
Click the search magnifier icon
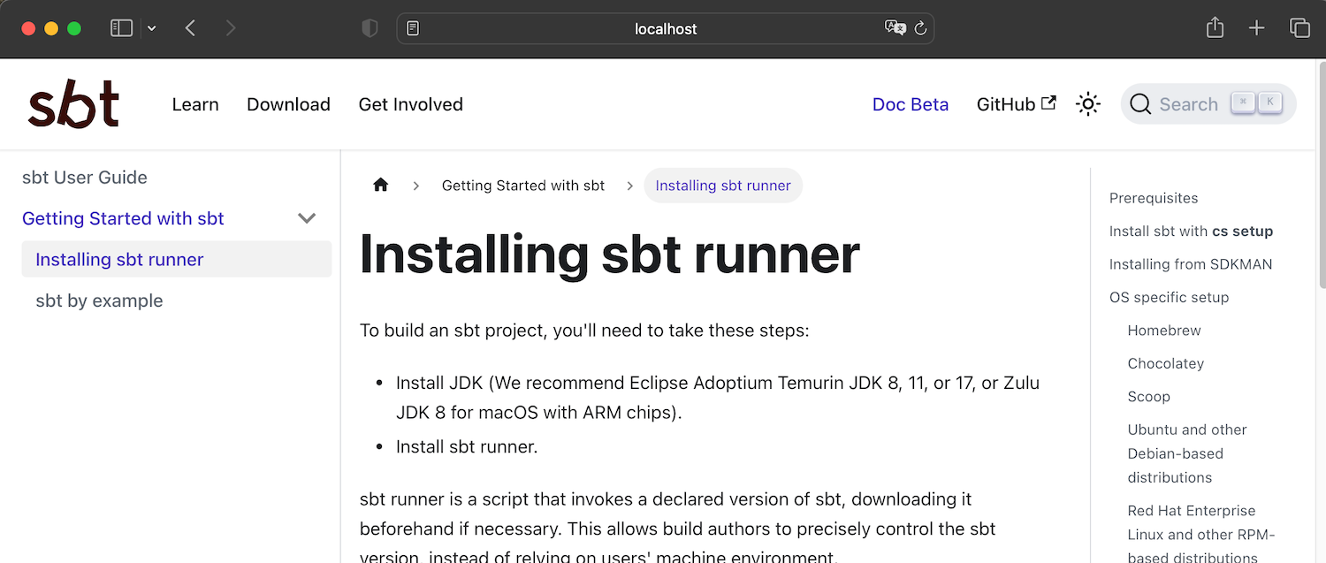(1140, 103)
